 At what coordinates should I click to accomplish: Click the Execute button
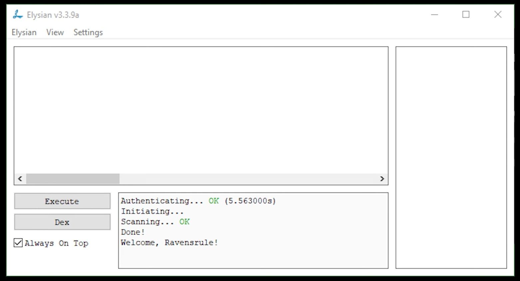pyautogui.click(x=62, y=201)
